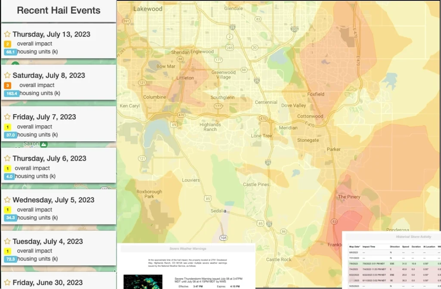Click the star icon for Thursday, July 6
This screenshot has height=289, width=441.
click(7, 158)
